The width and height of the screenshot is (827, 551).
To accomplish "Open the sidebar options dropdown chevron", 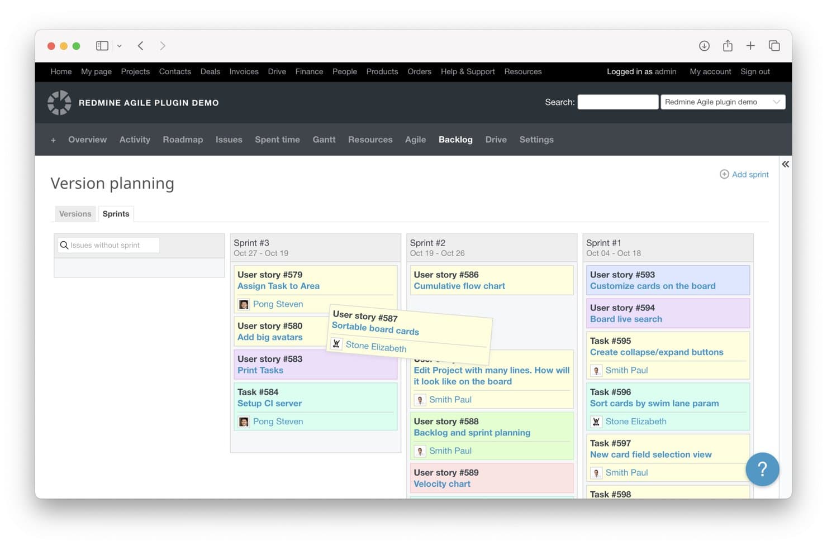I will [x=120, y=46].
